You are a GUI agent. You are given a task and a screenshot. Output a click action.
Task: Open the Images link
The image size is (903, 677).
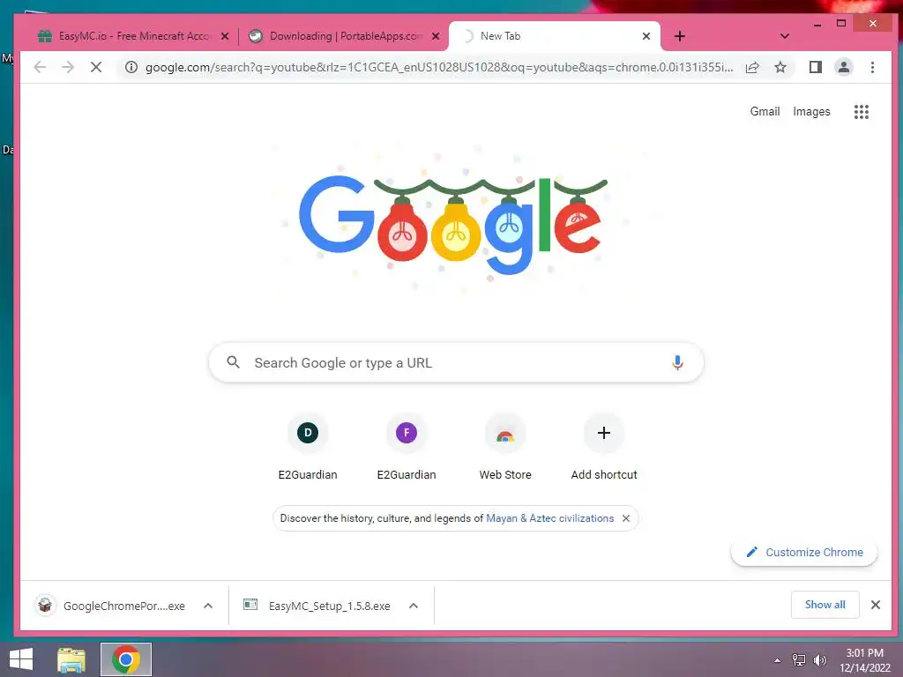pos(811,112)
